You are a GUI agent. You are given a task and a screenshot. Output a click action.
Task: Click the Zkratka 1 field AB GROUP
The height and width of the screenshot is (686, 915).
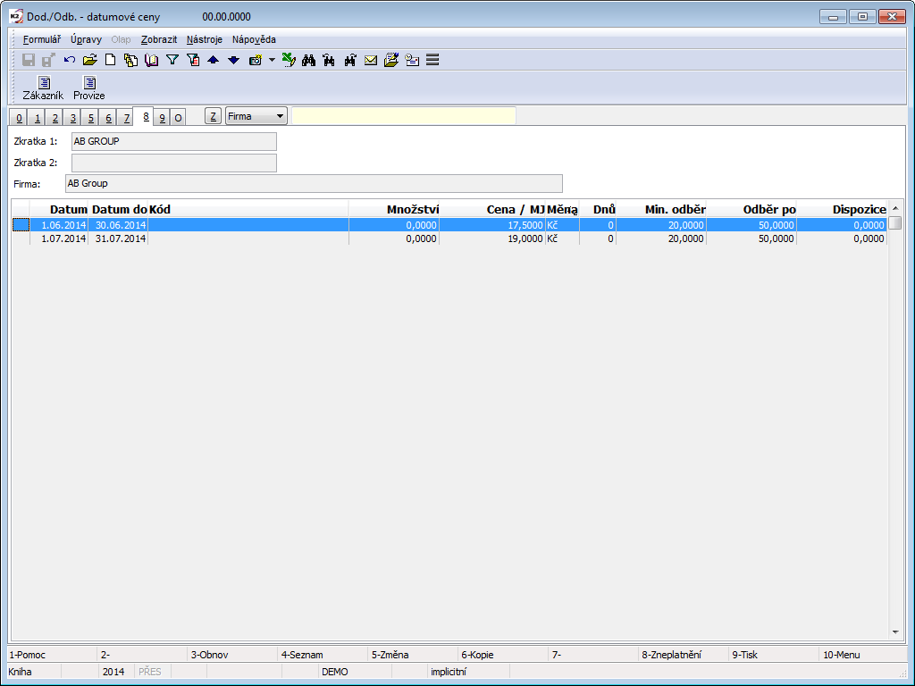click(x=174, y=141)
